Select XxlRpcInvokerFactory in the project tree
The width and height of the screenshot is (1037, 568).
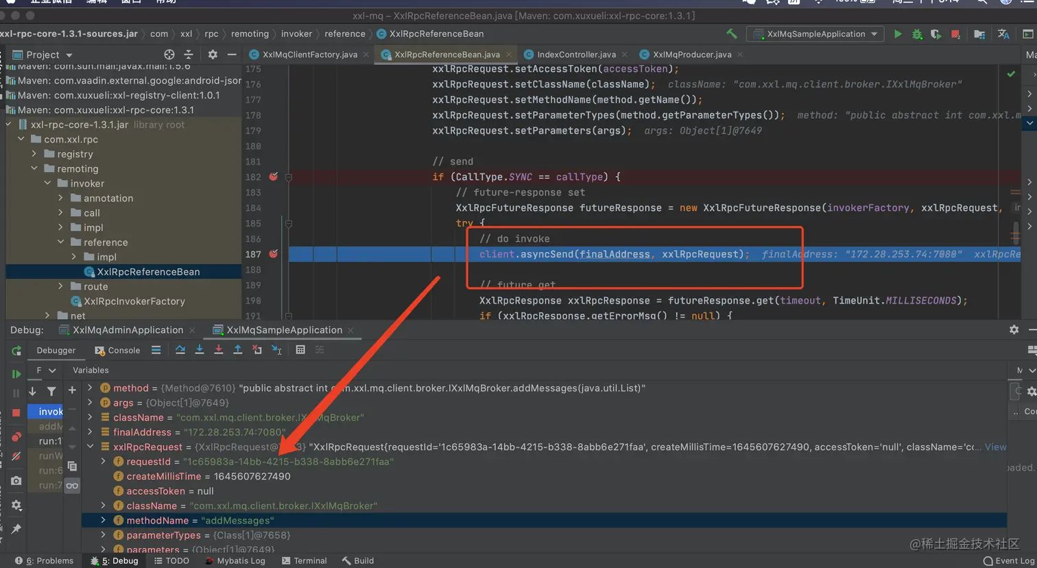click(x=134, y=301)
